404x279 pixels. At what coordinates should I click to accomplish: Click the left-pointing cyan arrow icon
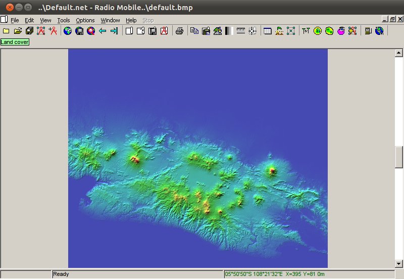[x=103, y=31]
